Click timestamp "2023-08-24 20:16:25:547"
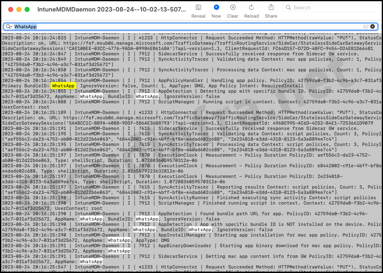This screenshot has height=273, width=383. 34,267
